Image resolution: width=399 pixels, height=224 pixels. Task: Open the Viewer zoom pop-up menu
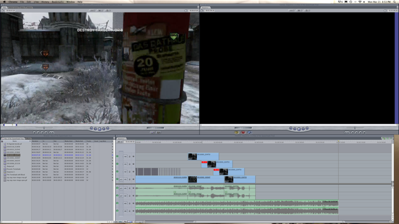coord(93,11)
